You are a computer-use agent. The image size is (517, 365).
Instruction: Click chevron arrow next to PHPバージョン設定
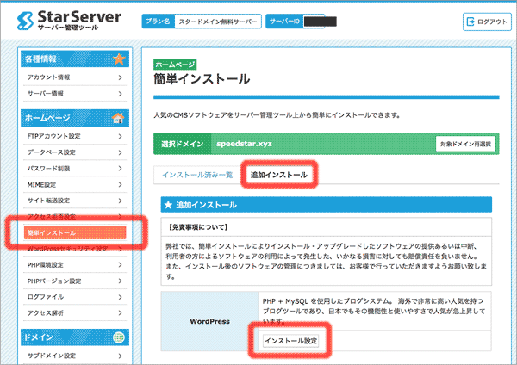[121, 281]
